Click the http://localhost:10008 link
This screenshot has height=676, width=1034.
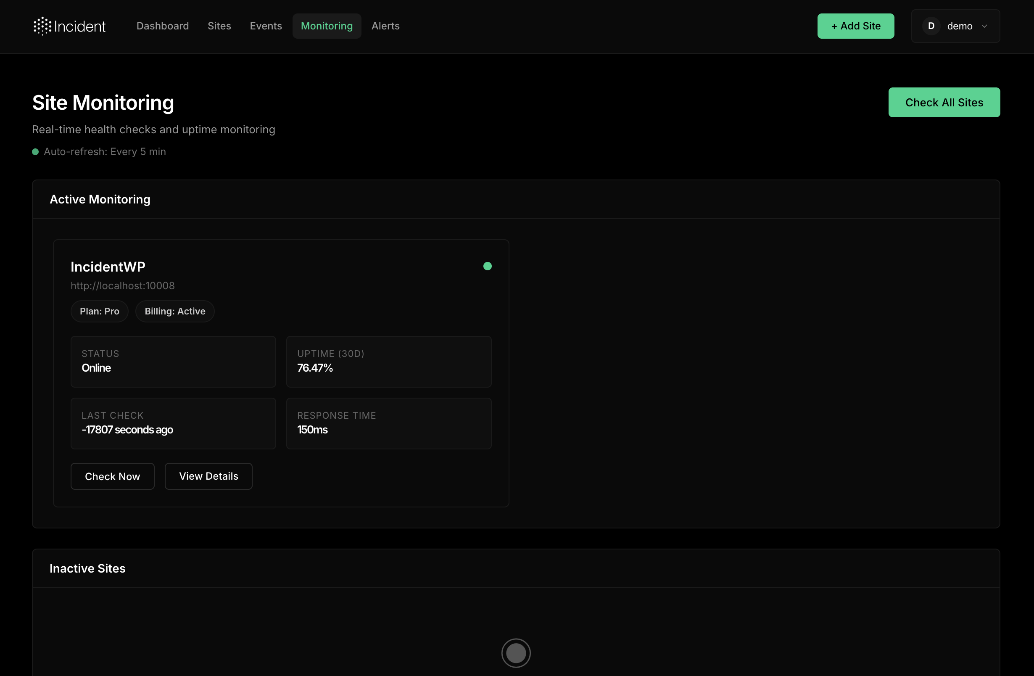pos(122,285)
